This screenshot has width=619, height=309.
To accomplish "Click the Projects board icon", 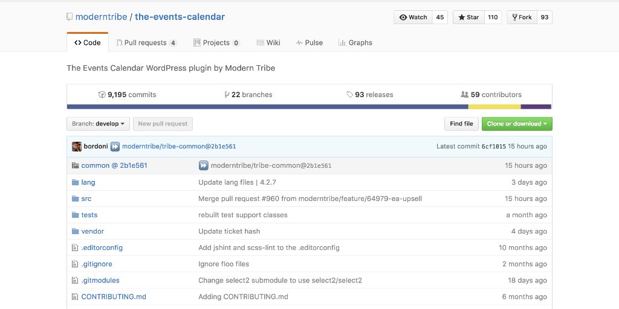I will click(x=196, y=43).
